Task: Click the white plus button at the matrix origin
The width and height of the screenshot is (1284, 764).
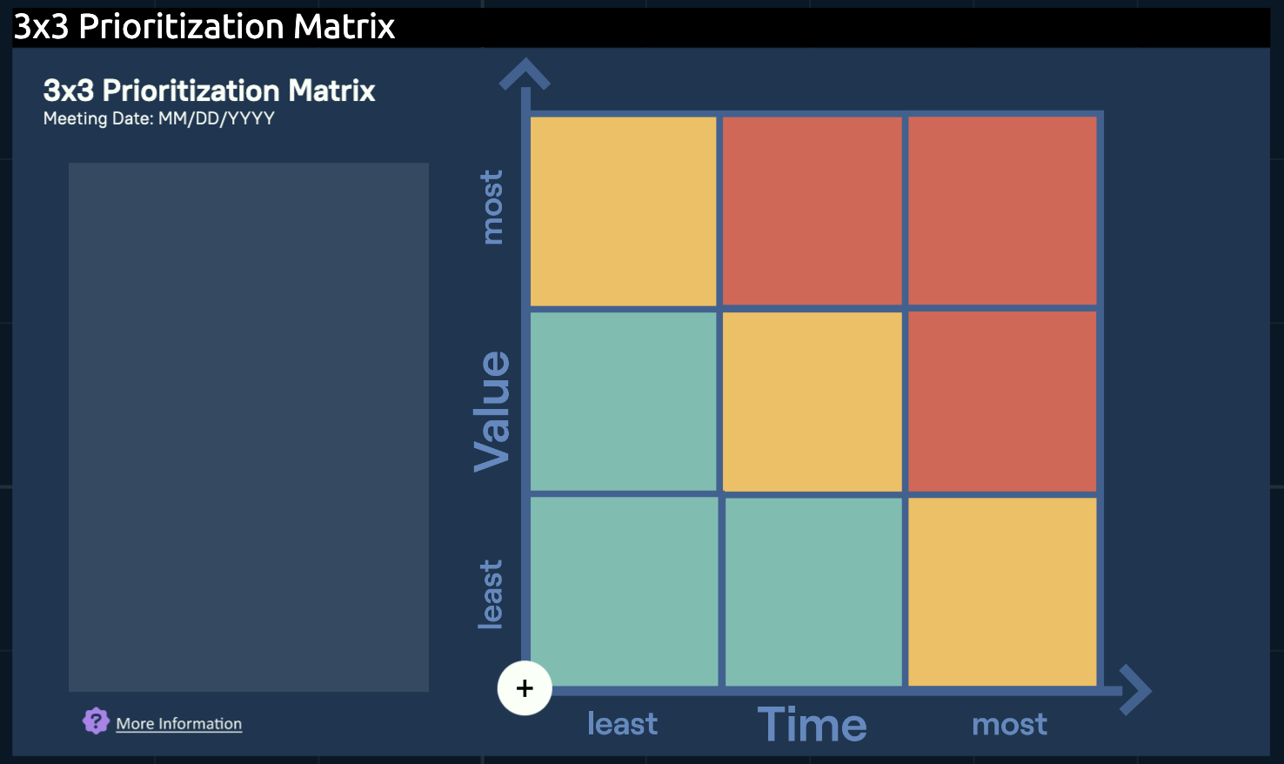Action: click(x=525, y=688)
